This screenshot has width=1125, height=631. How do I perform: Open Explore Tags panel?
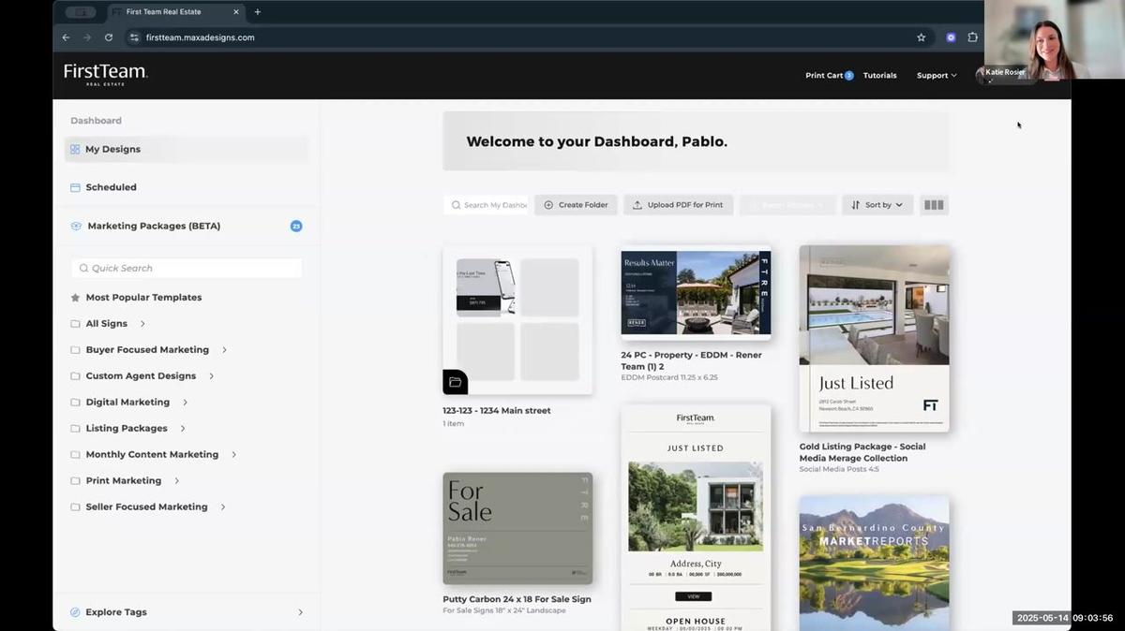click(x=186, y=612)
